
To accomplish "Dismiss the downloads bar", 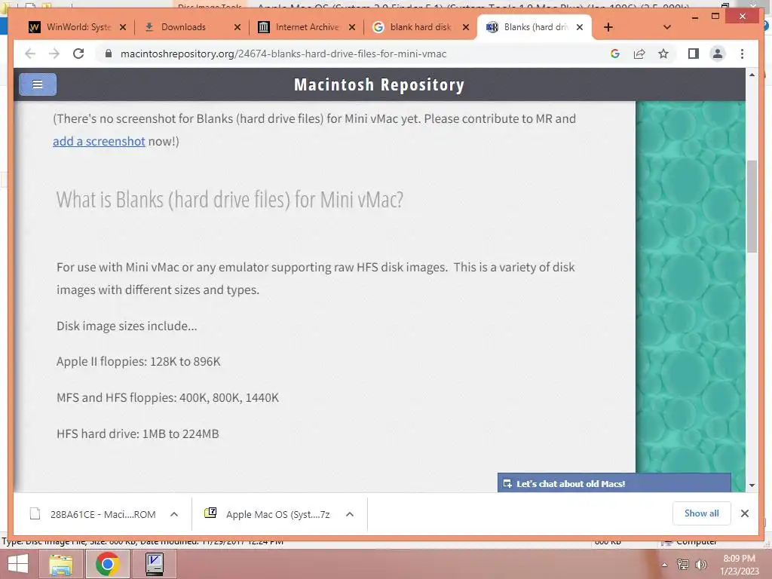I will click(744, 513).
